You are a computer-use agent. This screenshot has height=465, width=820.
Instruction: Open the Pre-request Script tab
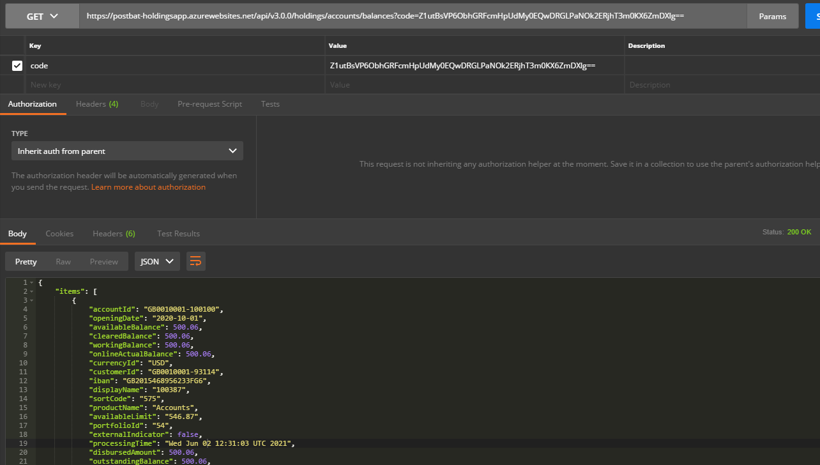[209, 104]
